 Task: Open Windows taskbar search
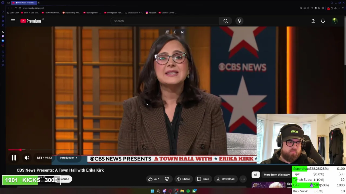pyautogui.click(x=158, y=191)
